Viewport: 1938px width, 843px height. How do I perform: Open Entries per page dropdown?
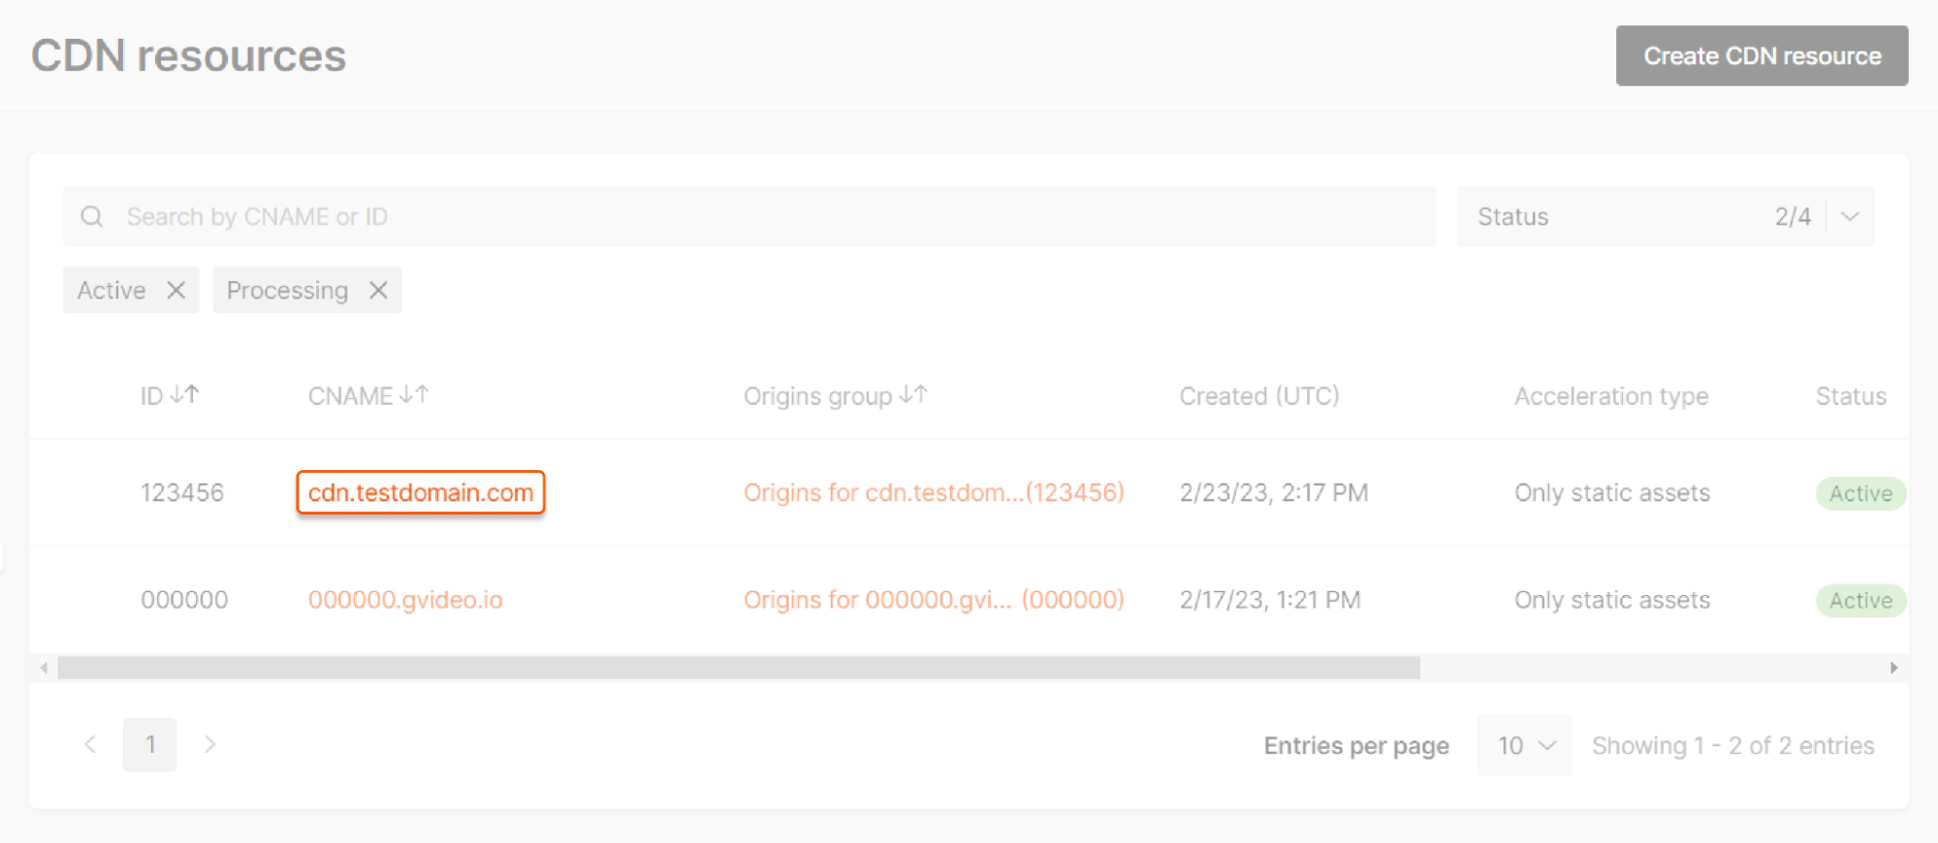[1524, 745]
